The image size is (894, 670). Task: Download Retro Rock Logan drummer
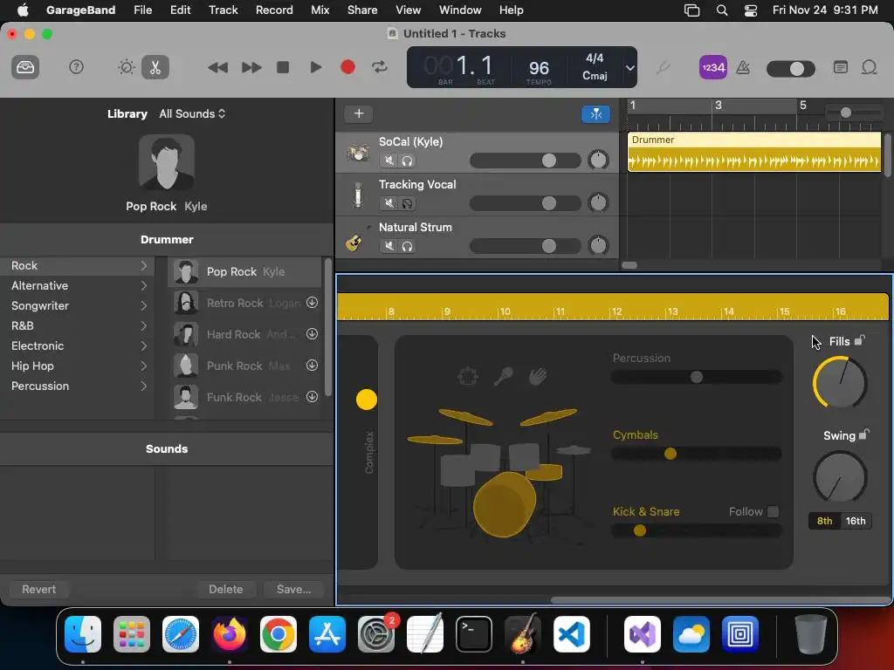point(312,303)
